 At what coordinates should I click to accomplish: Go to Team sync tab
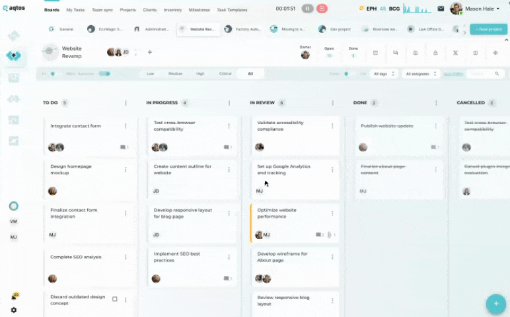(102, 10)
